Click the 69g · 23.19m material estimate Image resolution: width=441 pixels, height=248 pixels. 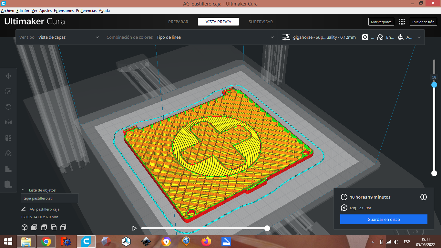(x=361, y=208)
